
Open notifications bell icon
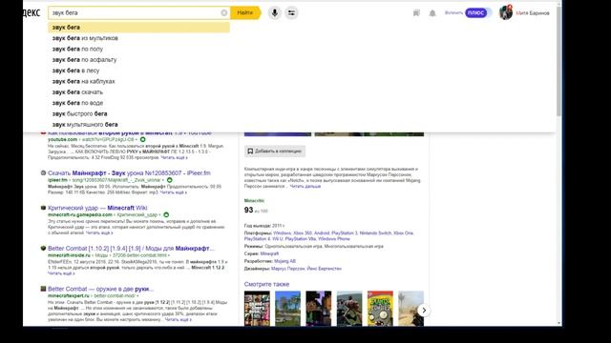(x=432, y=13)
